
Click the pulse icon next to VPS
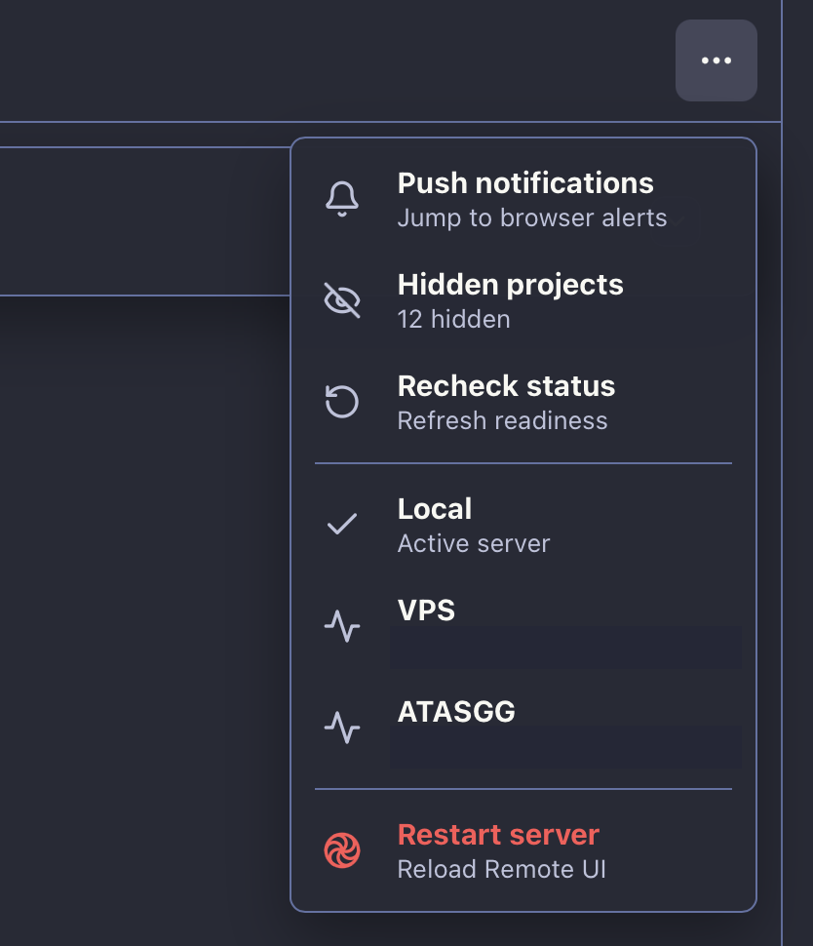[342, 626]
